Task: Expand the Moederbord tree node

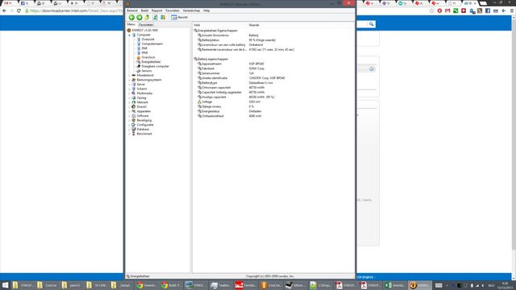Action: coord(129,75)
